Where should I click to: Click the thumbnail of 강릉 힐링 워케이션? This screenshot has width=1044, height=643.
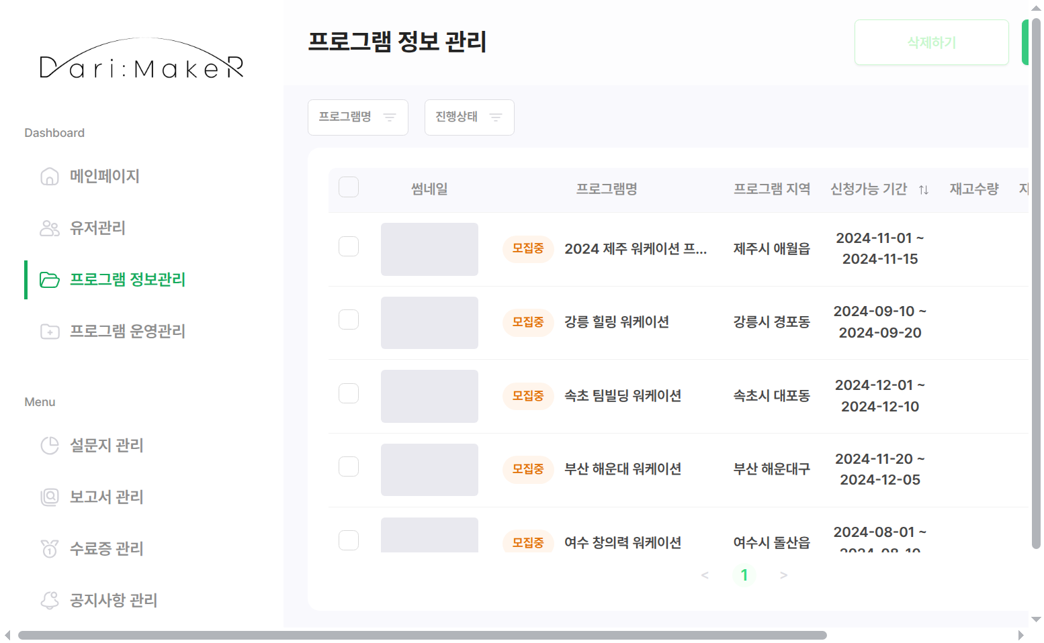coord(429,323)
